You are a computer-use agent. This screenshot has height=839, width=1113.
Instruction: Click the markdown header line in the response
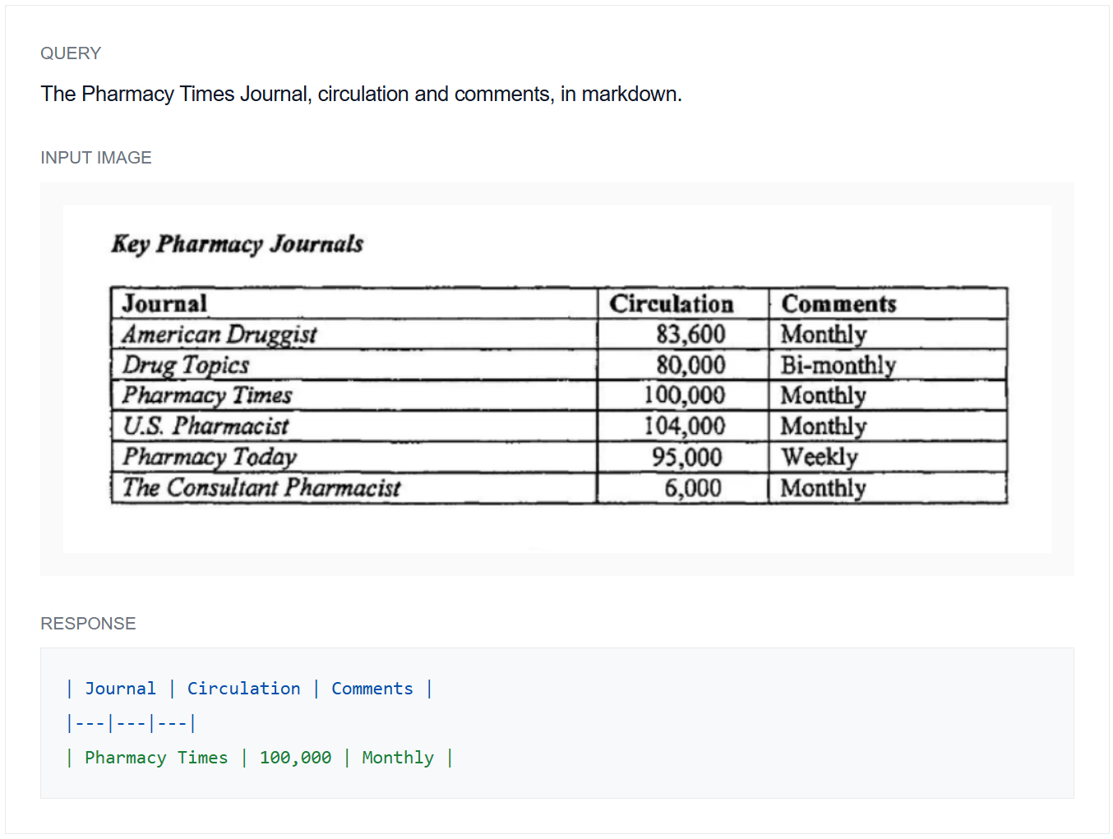[249, 689]
